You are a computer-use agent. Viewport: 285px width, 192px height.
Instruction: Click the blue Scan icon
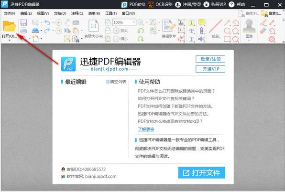point(35,31)
